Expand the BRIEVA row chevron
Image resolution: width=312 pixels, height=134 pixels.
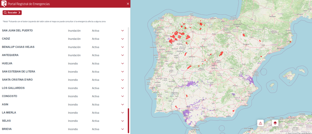[123, 129]
